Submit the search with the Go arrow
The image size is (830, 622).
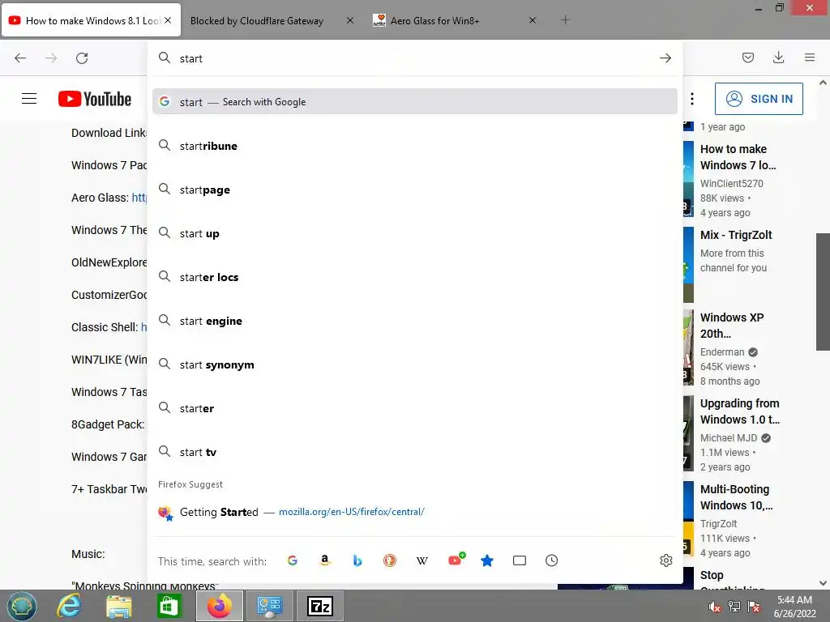(665, 58)
